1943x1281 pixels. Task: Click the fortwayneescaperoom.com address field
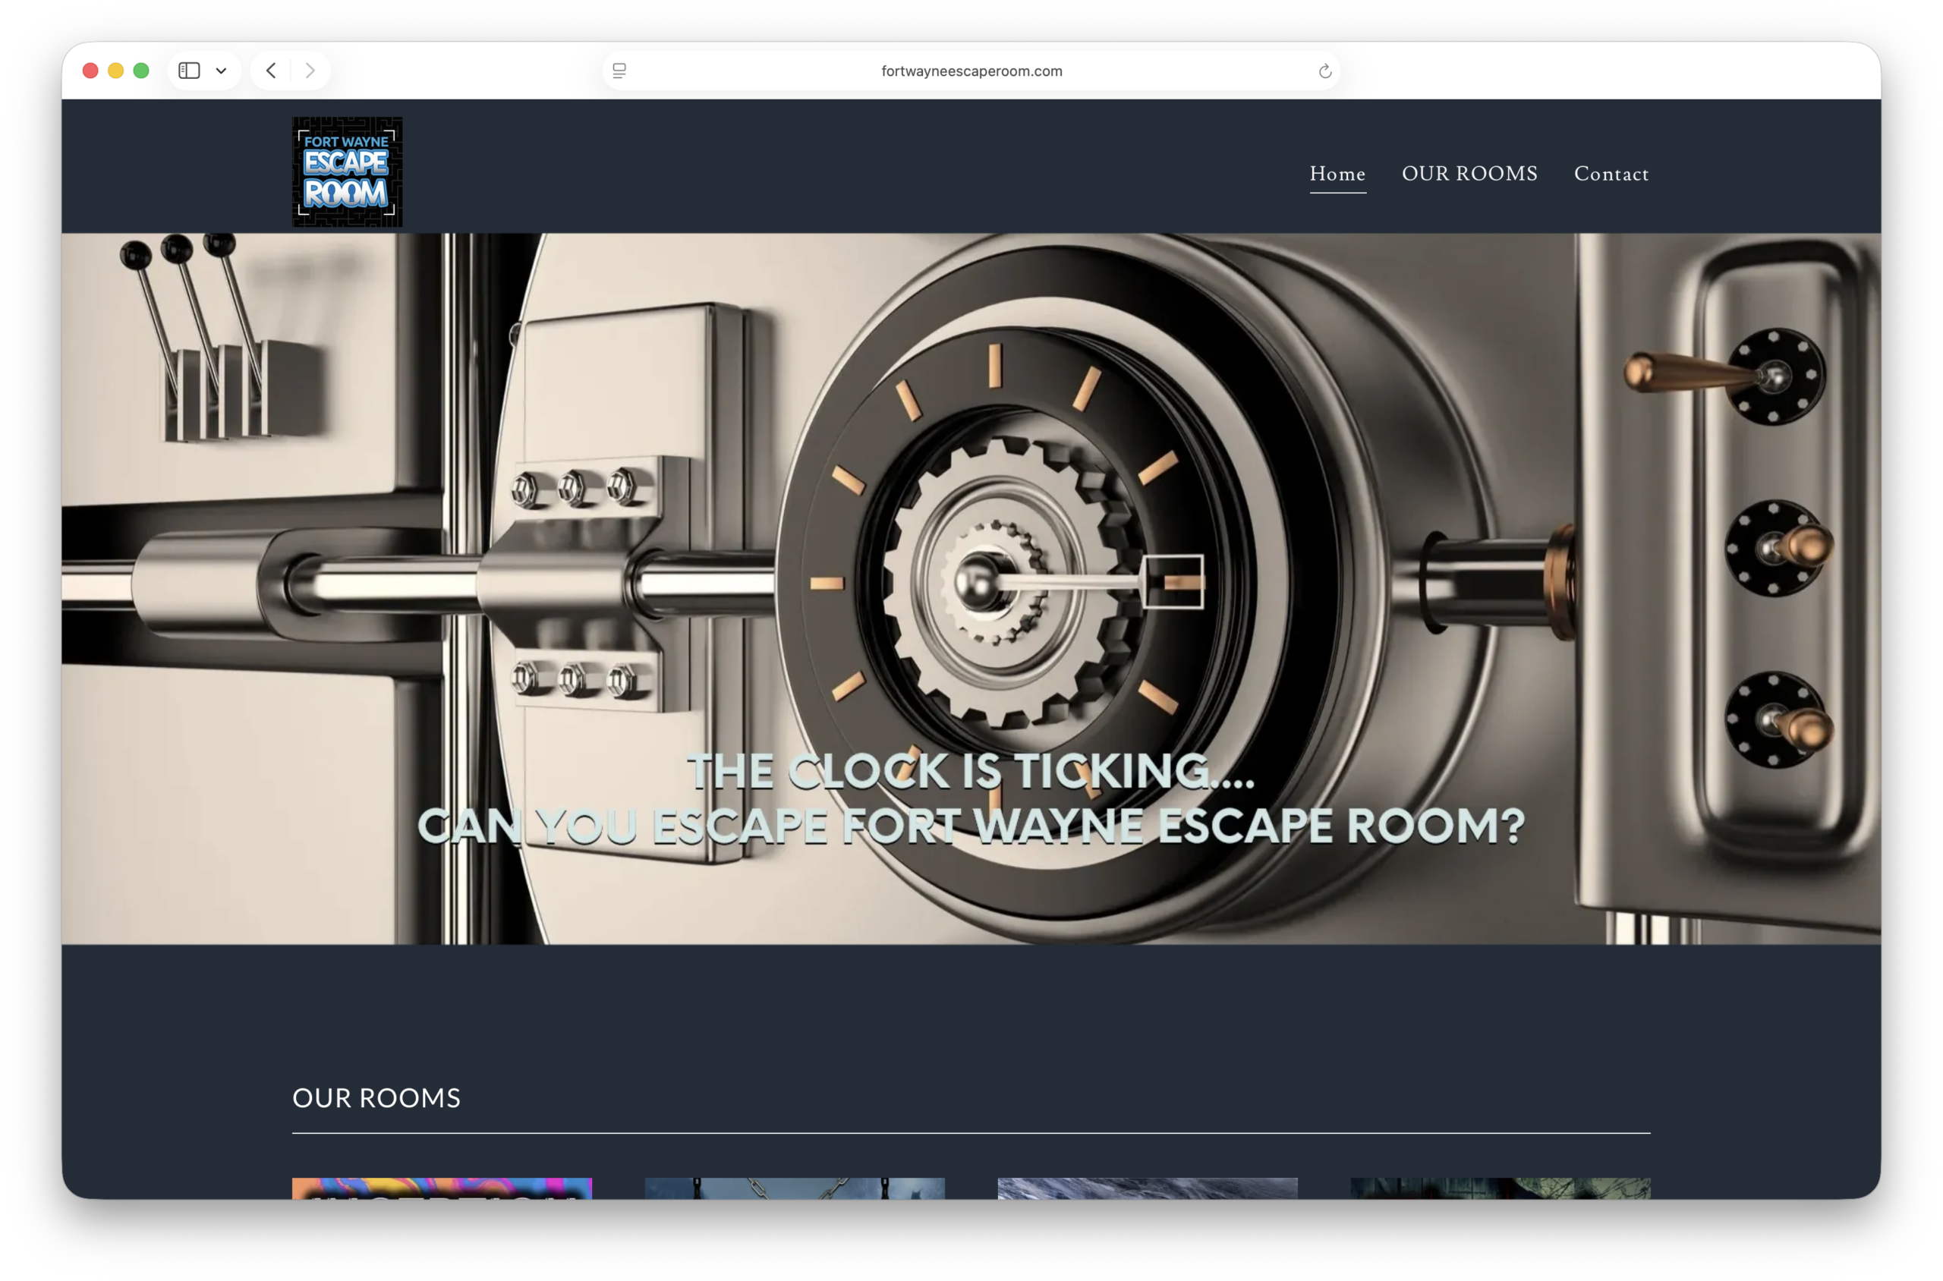(971, 71)
